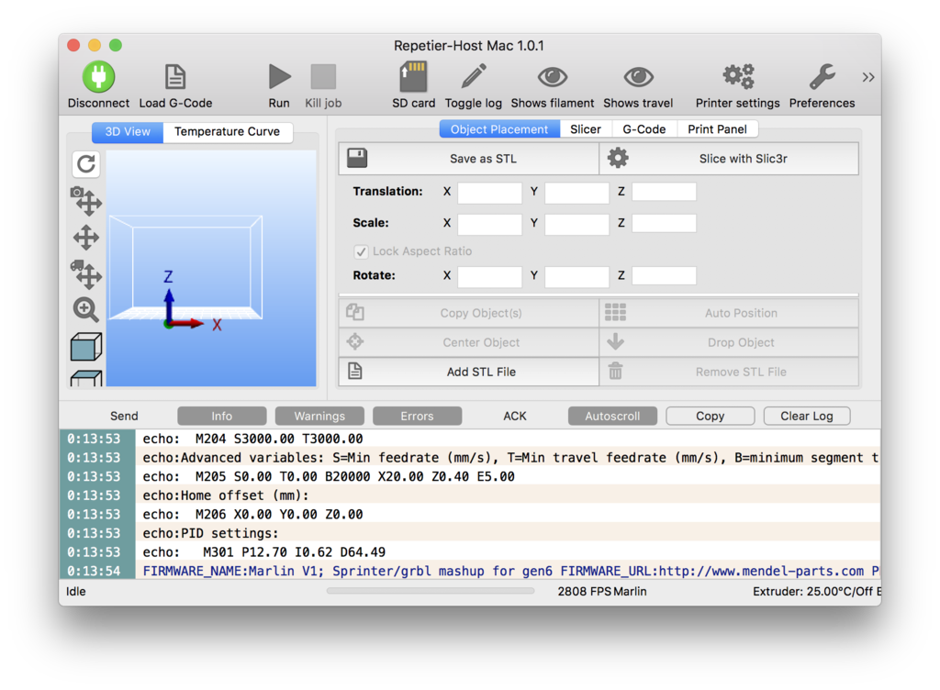Click the Copy Object(s) button
Screen dimensions: 940x690
coord(469,313)
